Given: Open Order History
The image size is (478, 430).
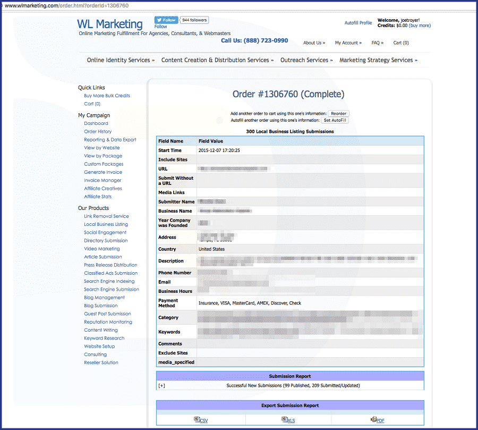Looking at the screenshot, I should click(98, 131).
